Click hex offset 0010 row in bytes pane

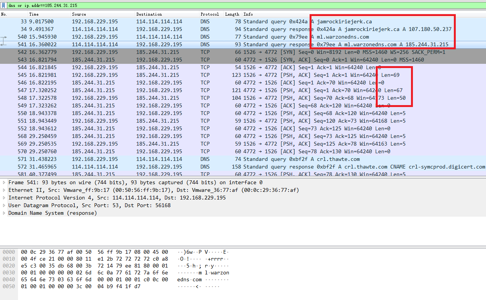pyautogui.click(x=9, y=259)
